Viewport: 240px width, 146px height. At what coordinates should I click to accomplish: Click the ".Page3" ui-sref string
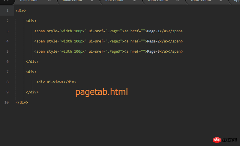(114, 51)
